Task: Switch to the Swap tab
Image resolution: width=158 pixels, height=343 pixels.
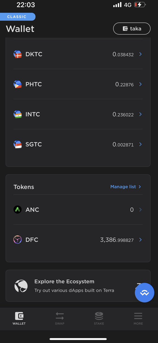Action: point(60,318)
